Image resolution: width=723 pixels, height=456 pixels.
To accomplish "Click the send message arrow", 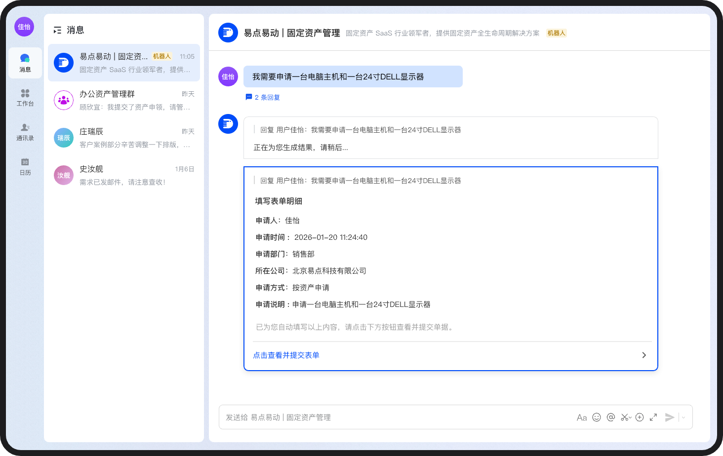I will click(x=669, y=418).
